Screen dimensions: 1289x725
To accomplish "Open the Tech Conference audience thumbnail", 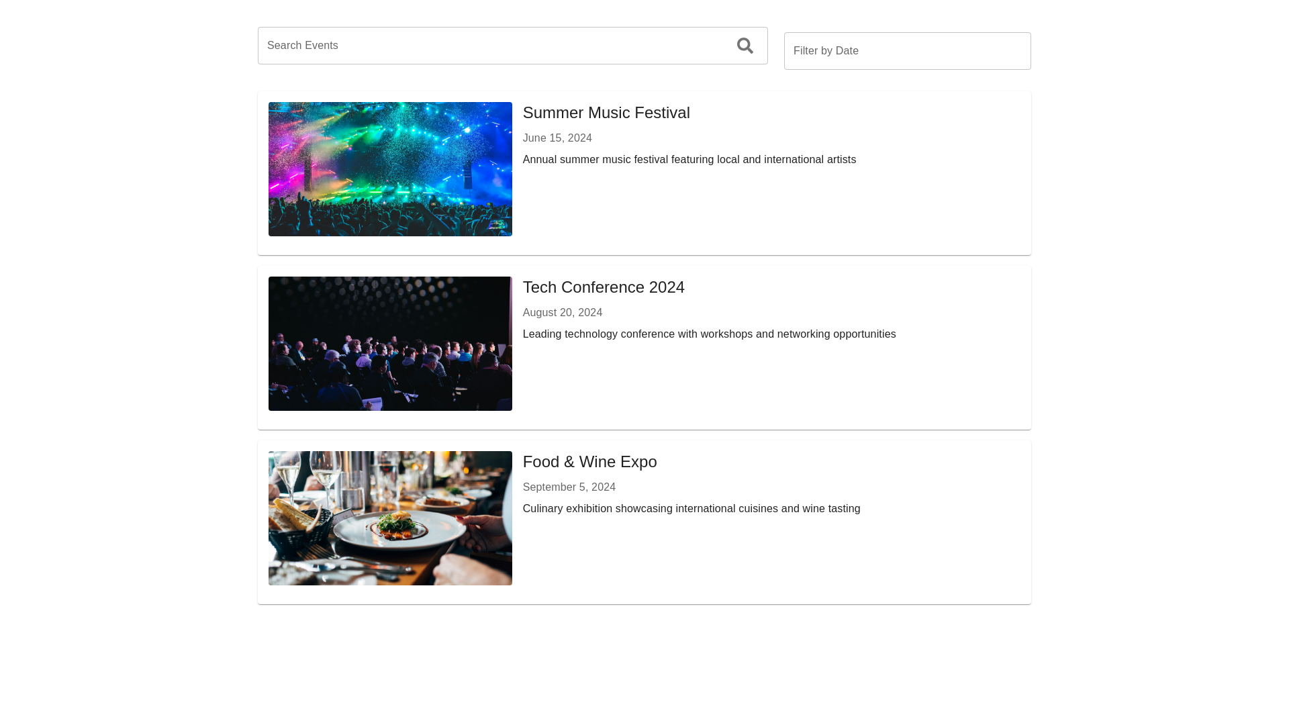I will (390, 344).
